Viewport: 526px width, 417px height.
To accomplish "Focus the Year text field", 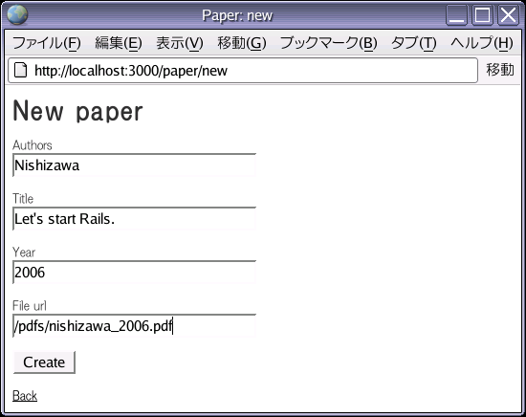I will point(134,273).
